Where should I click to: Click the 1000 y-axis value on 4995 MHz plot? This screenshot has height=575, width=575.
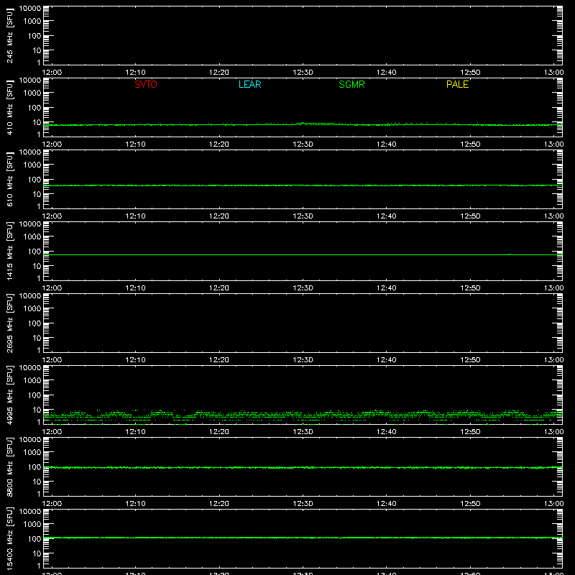coord(32,381)
